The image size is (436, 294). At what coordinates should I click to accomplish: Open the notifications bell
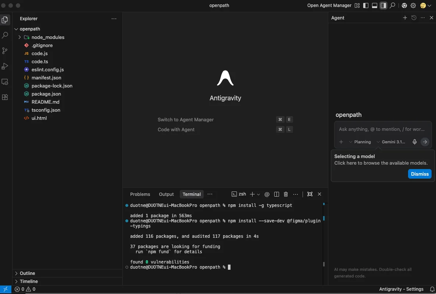pos(432,289)
